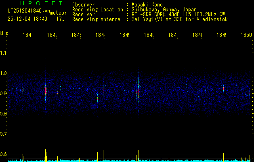Click the 0.8 frequency axis label
The image size is (254, 162).
[3, 114]
